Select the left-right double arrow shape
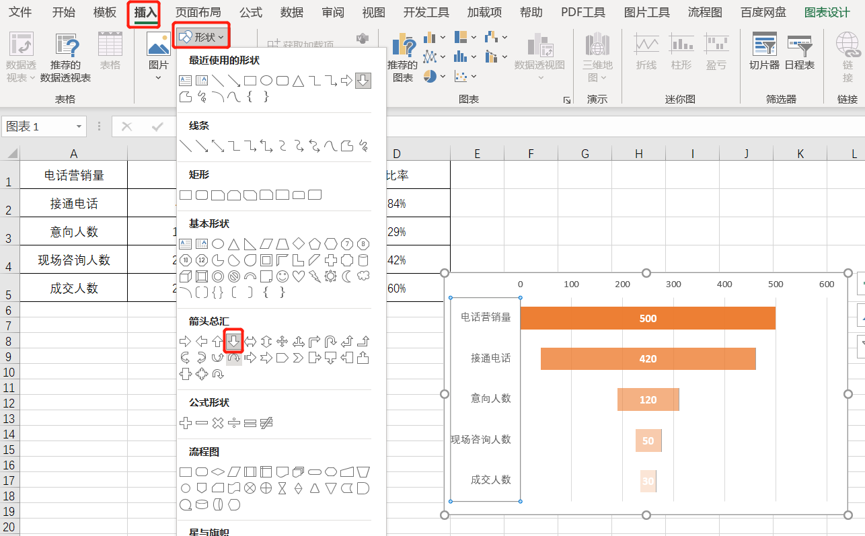Viewport: 865px width, 536px height. tap(250, 341)
